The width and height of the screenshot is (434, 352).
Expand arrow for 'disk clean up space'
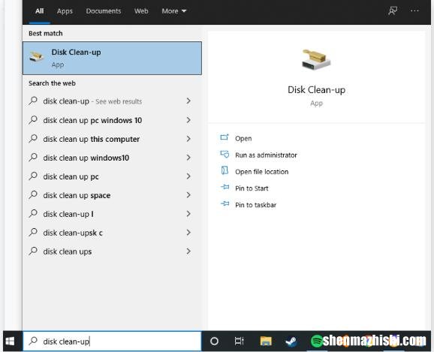[x=188, y=195]
